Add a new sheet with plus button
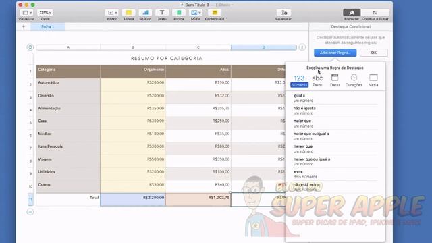The image size is (432, 243). tap(23, 27)
